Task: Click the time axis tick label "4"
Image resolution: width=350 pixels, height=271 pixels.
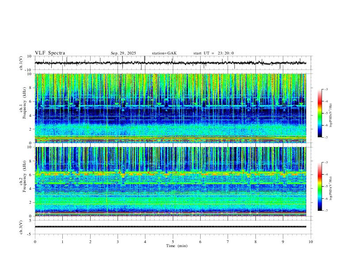Action: [145, 242]
